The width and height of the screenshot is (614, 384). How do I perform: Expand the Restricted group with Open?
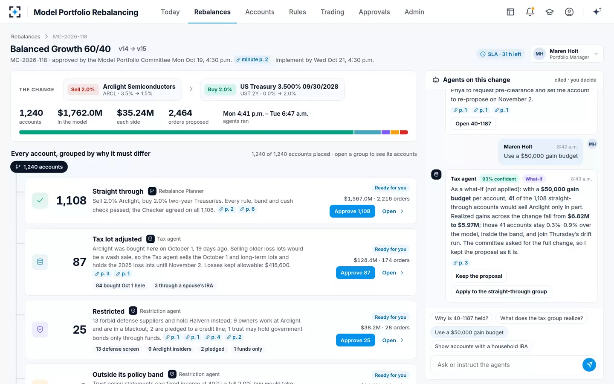[393, 340]
